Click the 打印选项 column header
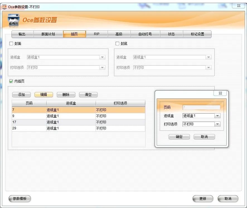Screen dimensions: 247x208 point(120,103)
